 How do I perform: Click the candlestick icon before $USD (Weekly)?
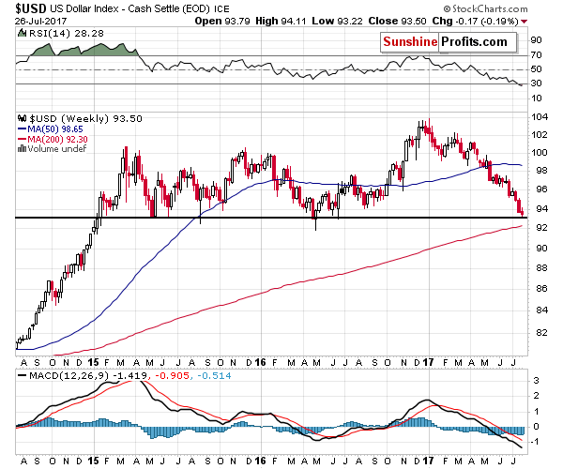[22, 118]
